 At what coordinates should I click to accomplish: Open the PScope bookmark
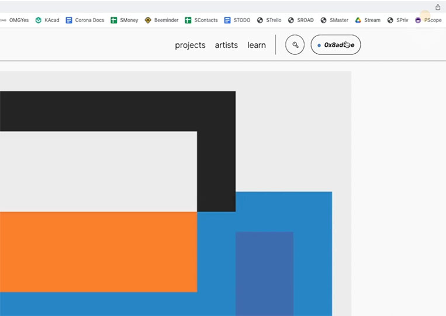(x=428, y=20)
